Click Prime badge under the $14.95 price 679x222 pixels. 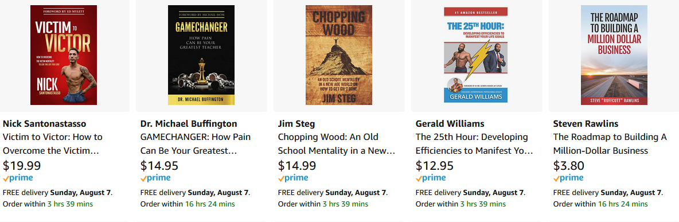[x=155, y=178]
